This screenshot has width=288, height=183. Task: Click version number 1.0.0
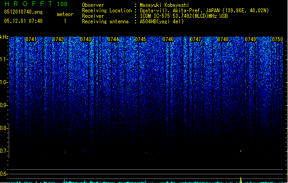pyautogui.click(x=62, y=4)
